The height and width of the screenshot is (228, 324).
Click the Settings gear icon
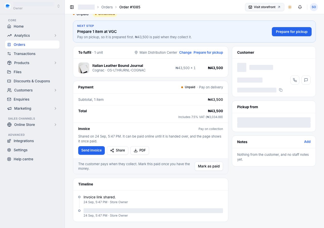click(x=9, y=150)
